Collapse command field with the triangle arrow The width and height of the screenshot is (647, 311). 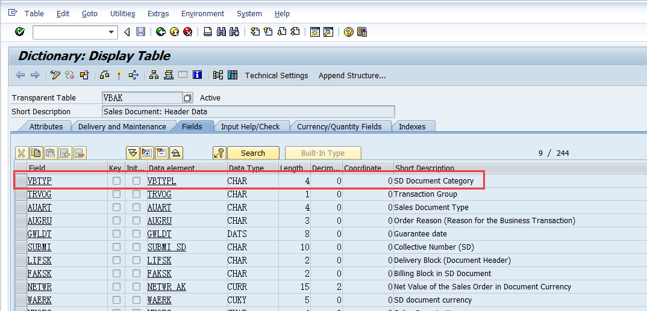(x=127, y=32)
